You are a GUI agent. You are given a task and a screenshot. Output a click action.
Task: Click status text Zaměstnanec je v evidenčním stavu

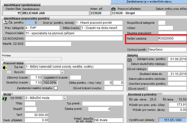pyautogui.click(x=149, y=2)
